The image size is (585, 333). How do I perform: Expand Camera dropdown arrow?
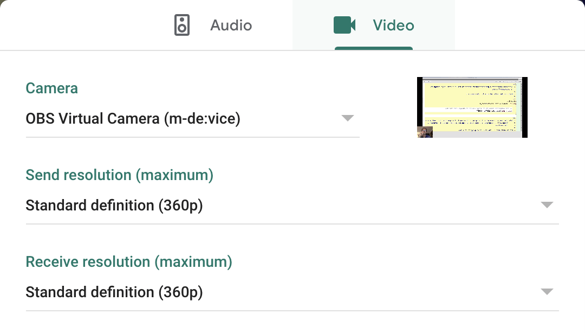click(x=347, y=118)
